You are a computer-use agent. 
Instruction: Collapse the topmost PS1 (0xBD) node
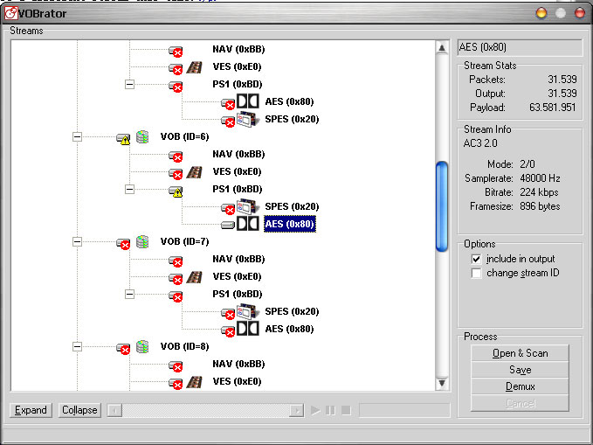point(130,84)
